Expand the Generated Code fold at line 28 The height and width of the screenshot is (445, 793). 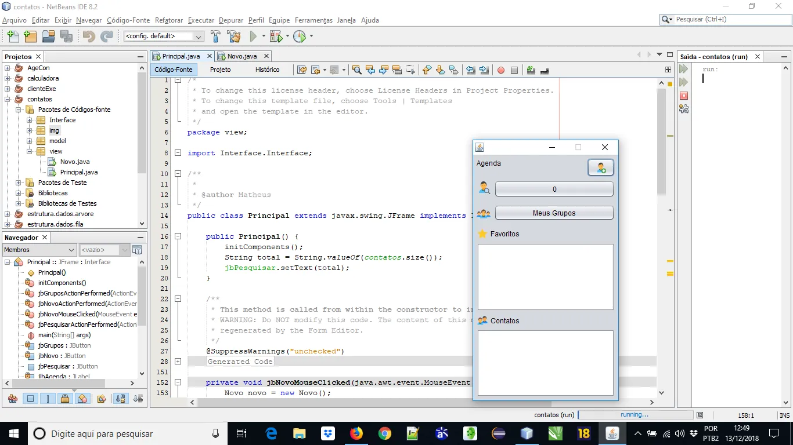point(178,362)
